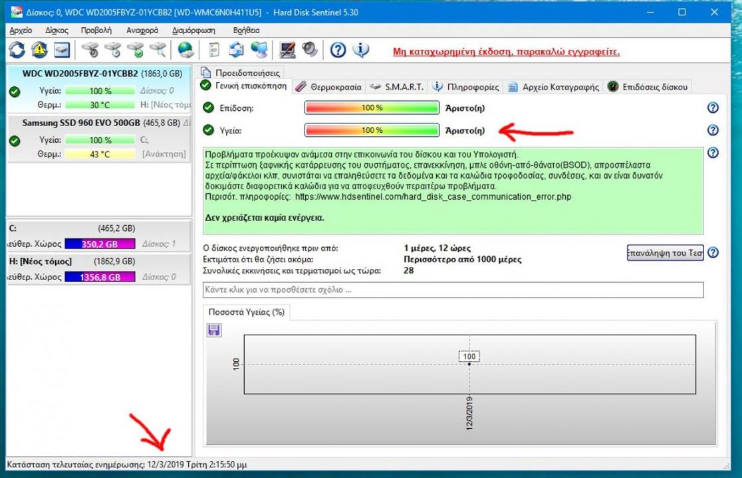Open the question mark Help toolbar icon
The image size is (742, 478).
(338, 50)
